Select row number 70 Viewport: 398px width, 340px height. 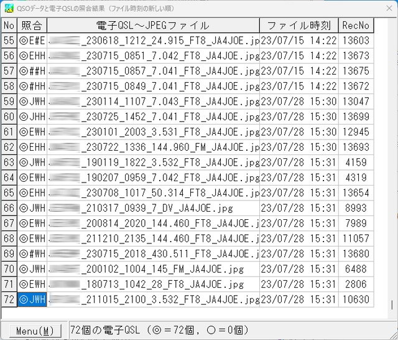tap(9, 269)
